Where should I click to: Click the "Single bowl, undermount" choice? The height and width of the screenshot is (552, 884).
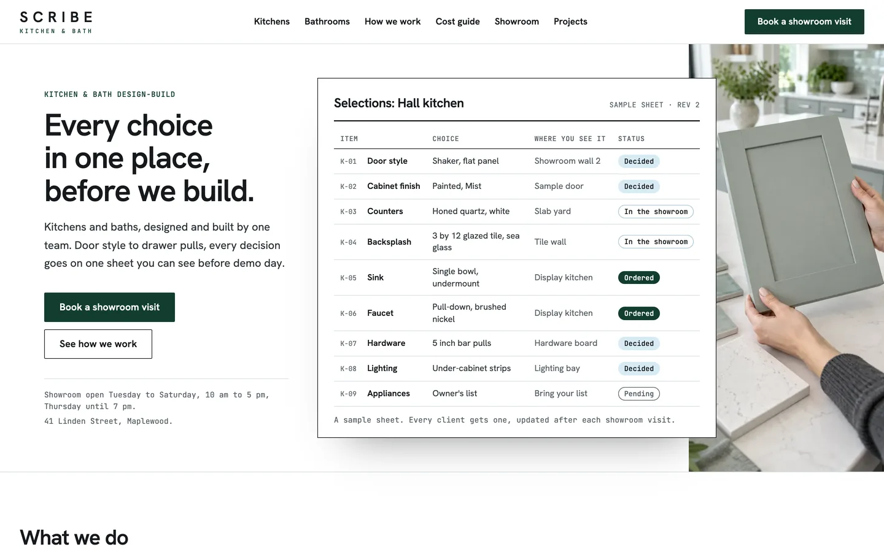tap(456, 277)
